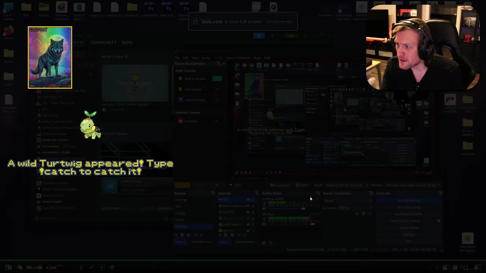Viewport: 486px width, 273px height.
Task: Move source up with Sources toolbar arrow
Action: [239, 235]
